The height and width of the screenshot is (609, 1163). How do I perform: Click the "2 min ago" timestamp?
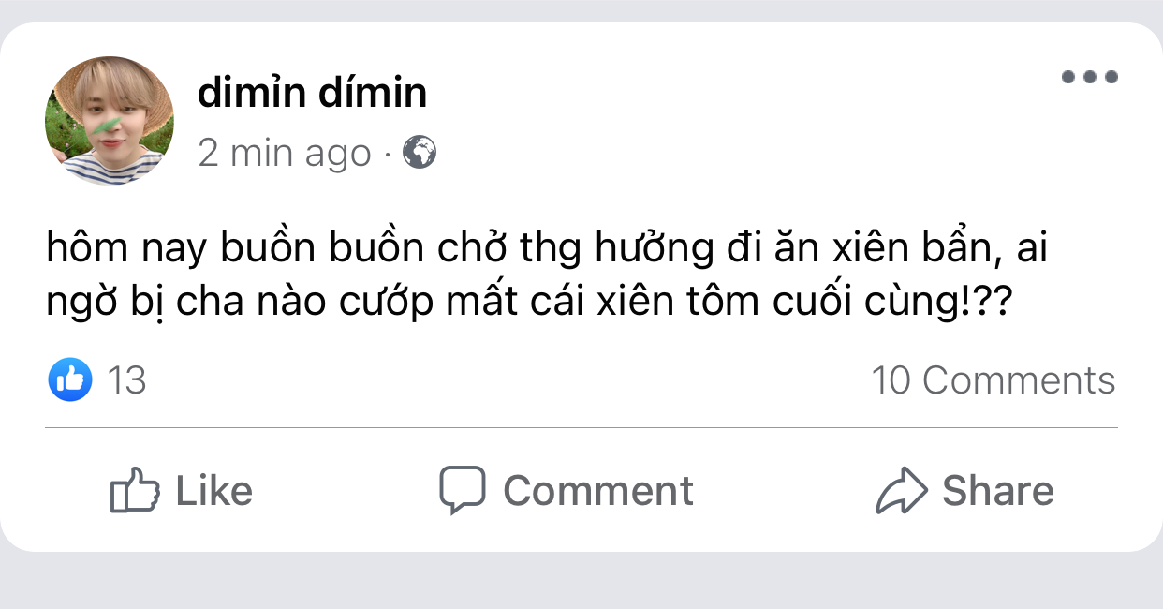pos(285,153)
